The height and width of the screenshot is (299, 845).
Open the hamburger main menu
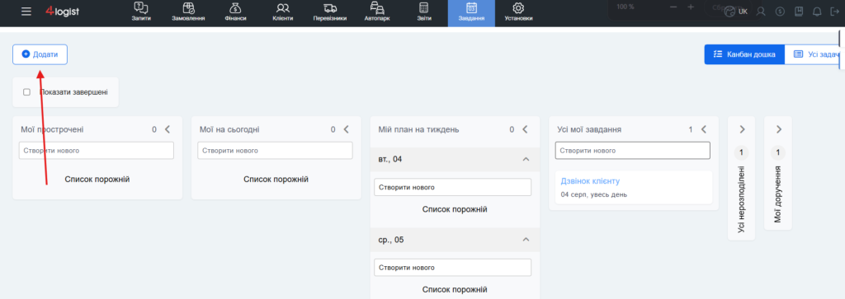click(26, 12)
